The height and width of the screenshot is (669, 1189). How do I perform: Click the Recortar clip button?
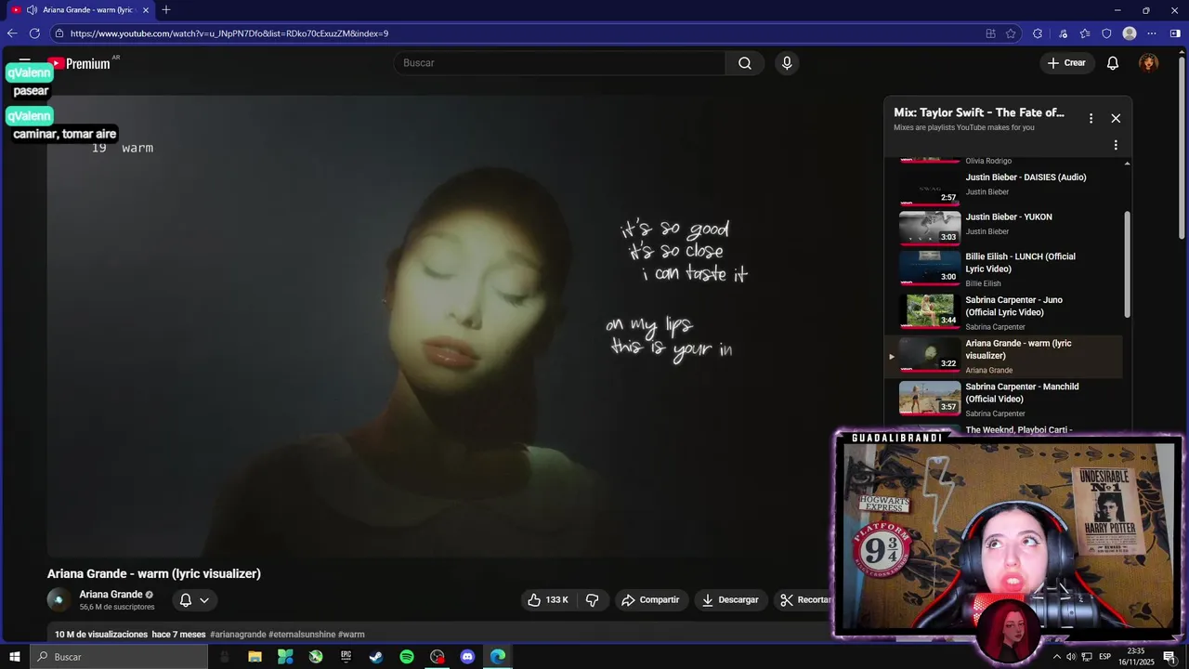pos(804,600)
